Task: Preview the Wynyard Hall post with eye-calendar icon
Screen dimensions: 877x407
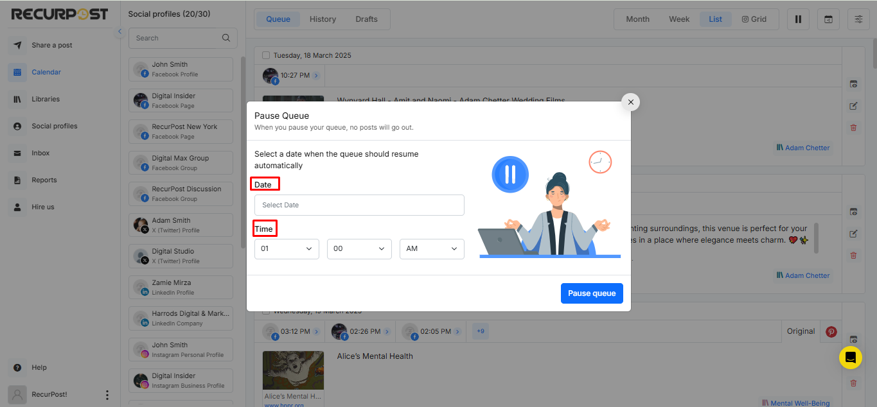Action: point(853,84)
